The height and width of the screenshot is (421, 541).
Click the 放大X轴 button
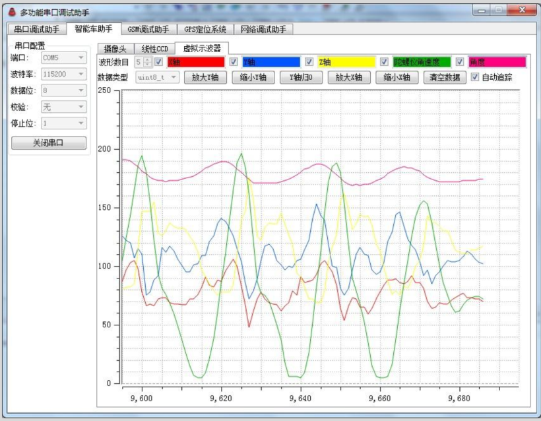click(x=349, y=77)
